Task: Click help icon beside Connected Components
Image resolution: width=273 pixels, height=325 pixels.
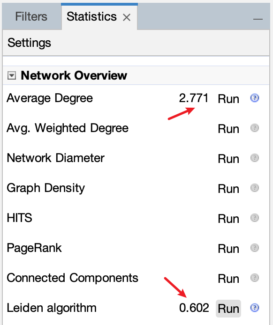Action: point(255,278)
